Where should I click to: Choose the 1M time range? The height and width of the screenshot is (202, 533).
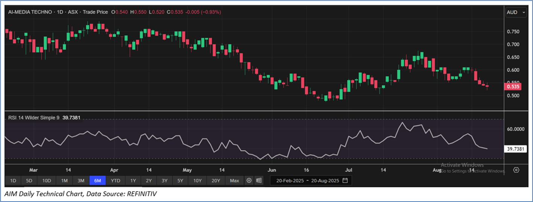coord(64,181)
